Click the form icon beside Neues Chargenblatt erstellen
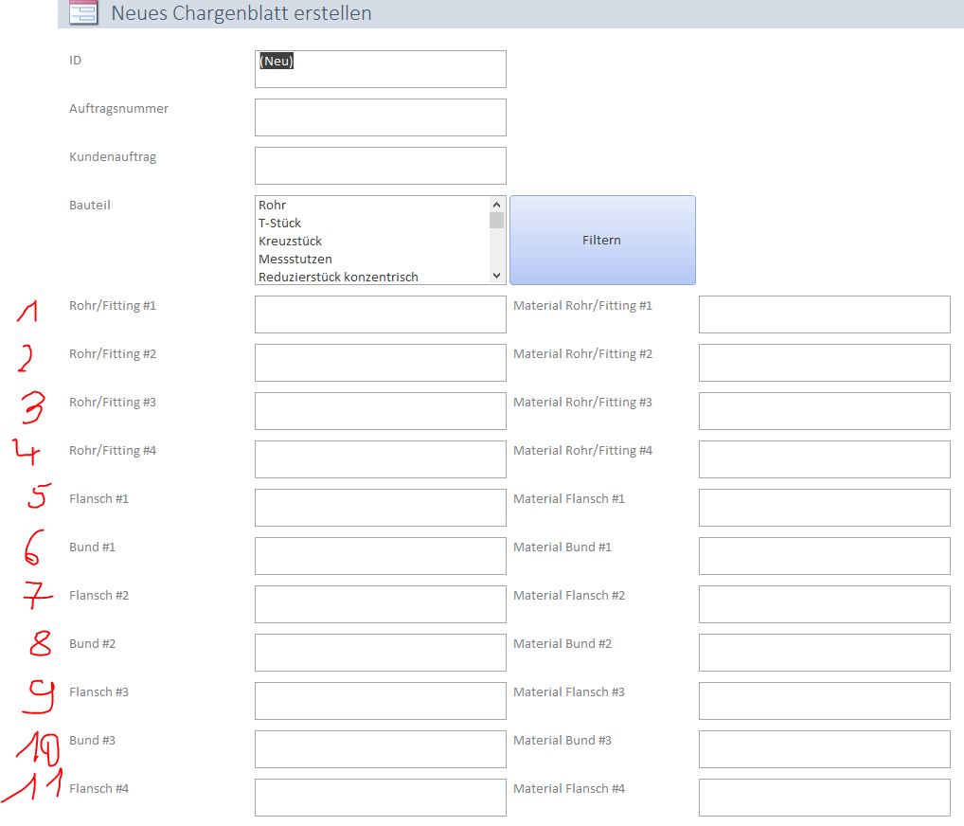 pos(83,12)
